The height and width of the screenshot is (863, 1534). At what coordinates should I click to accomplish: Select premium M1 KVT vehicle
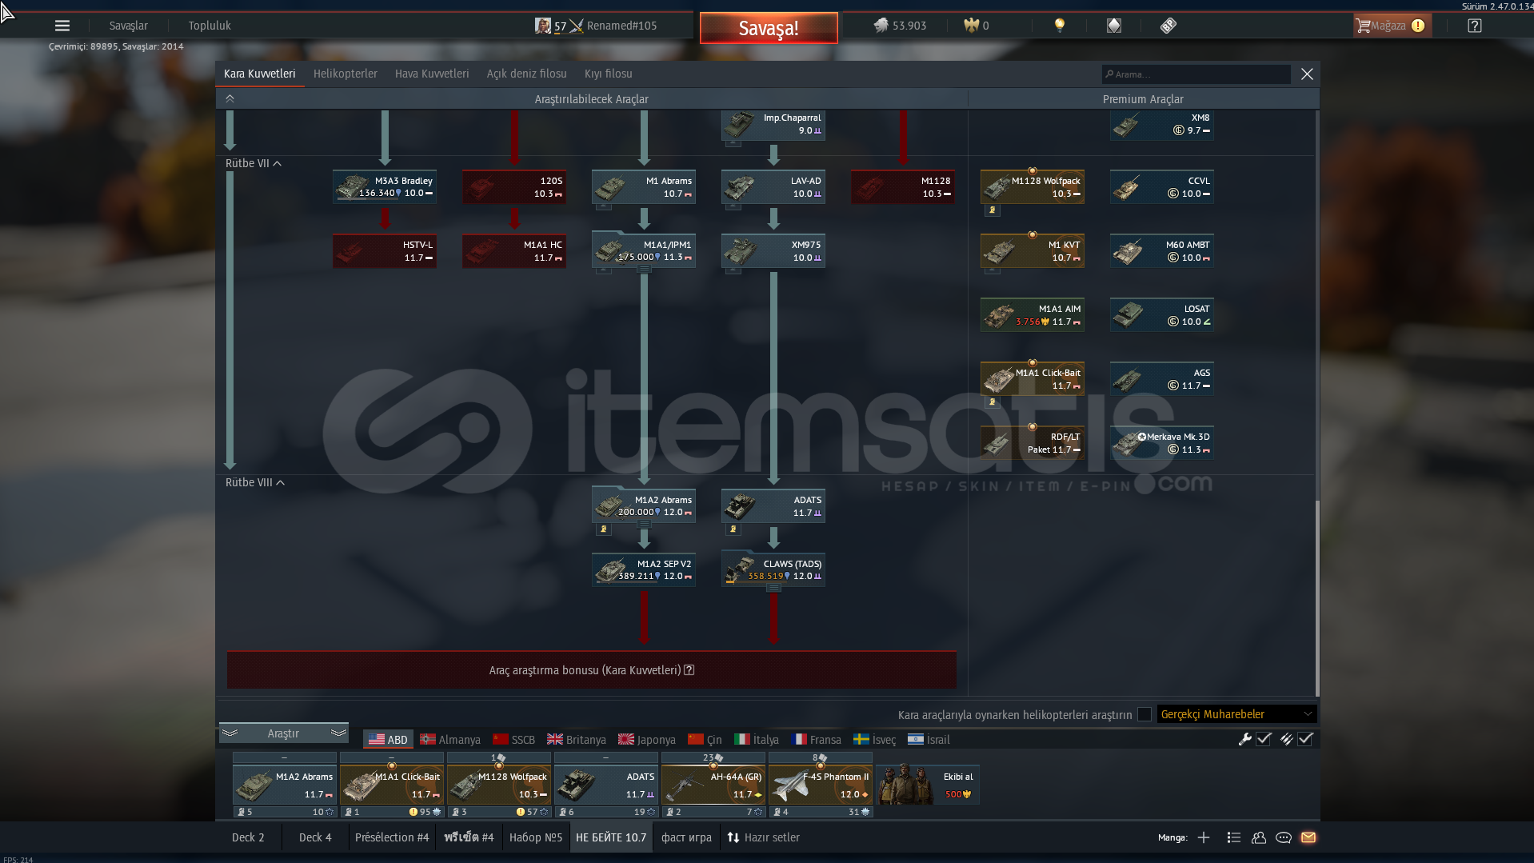1033,250
